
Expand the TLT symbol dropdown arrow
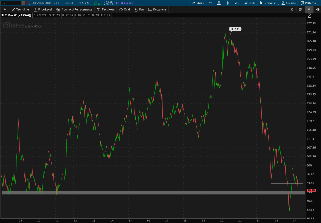pyautogui.click(x=23, y=3)
